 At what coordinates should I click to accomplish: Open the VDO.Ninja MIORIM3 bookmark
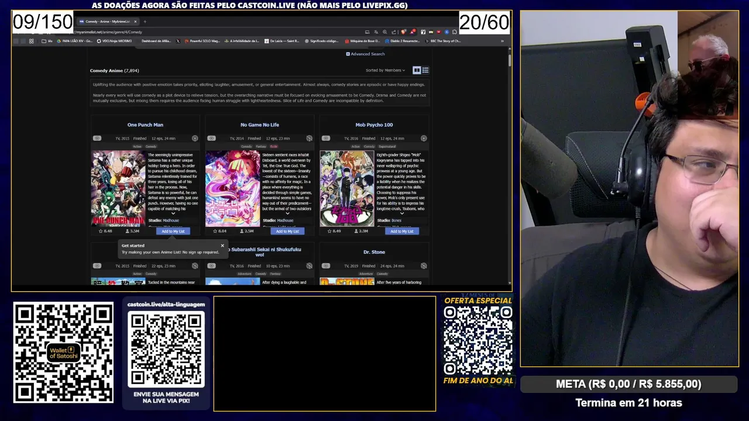(114, 41)
